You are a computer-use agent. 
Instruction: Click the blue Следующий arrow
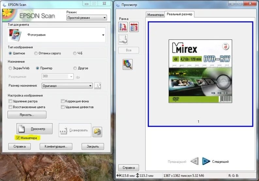(206, 161)
